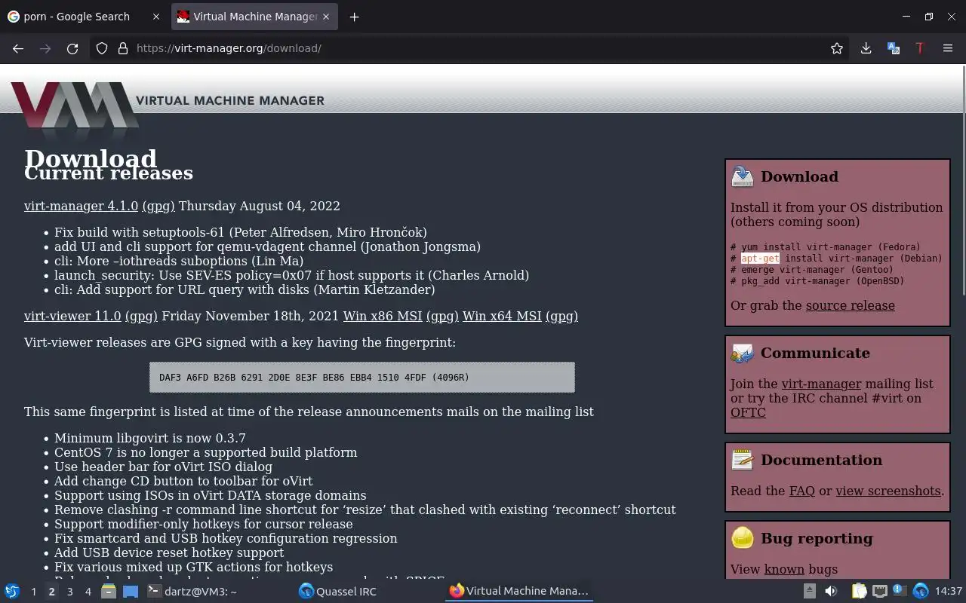Click the highlighted apt-get text
The image size is (966, 603).
760,259
